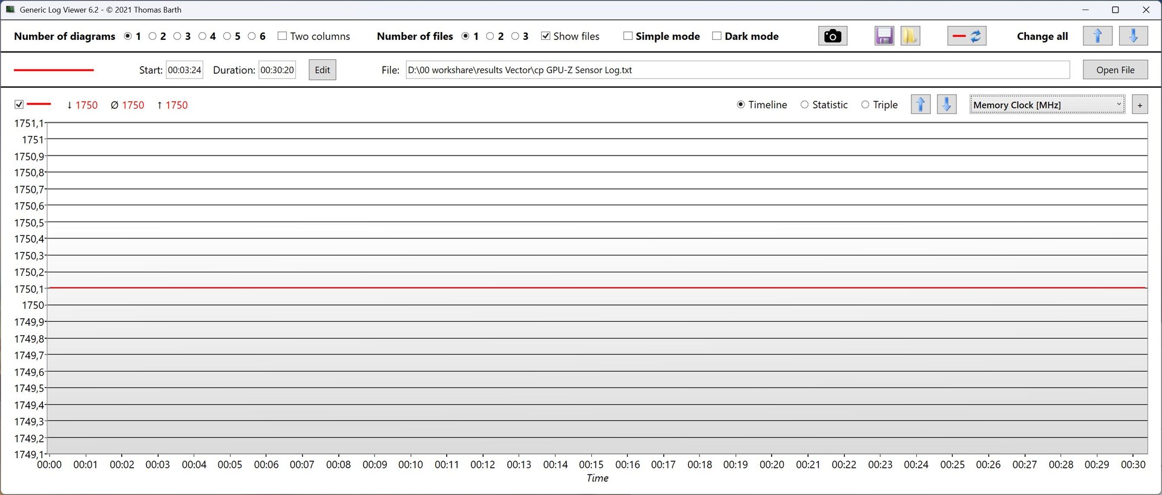Screen dimensions: 1162x495
Task: Click the minimum value 1750 in legend
Action: (87, 105)
